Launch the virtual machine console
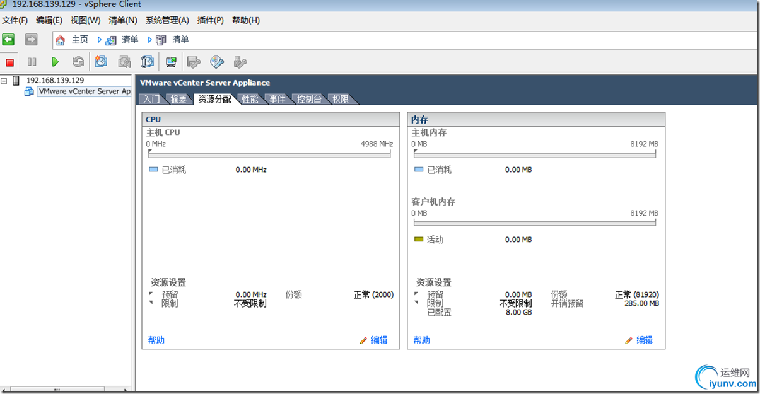Viewport: 760px width, 394px height. [x=172, y=62]
